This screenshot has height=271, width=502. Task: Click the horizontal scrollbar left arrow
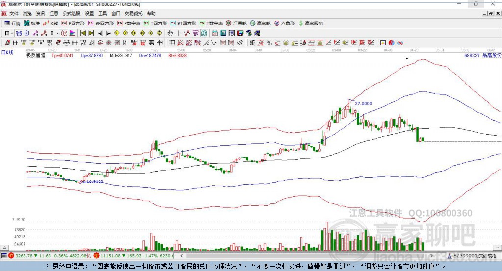tap(182, 256)
